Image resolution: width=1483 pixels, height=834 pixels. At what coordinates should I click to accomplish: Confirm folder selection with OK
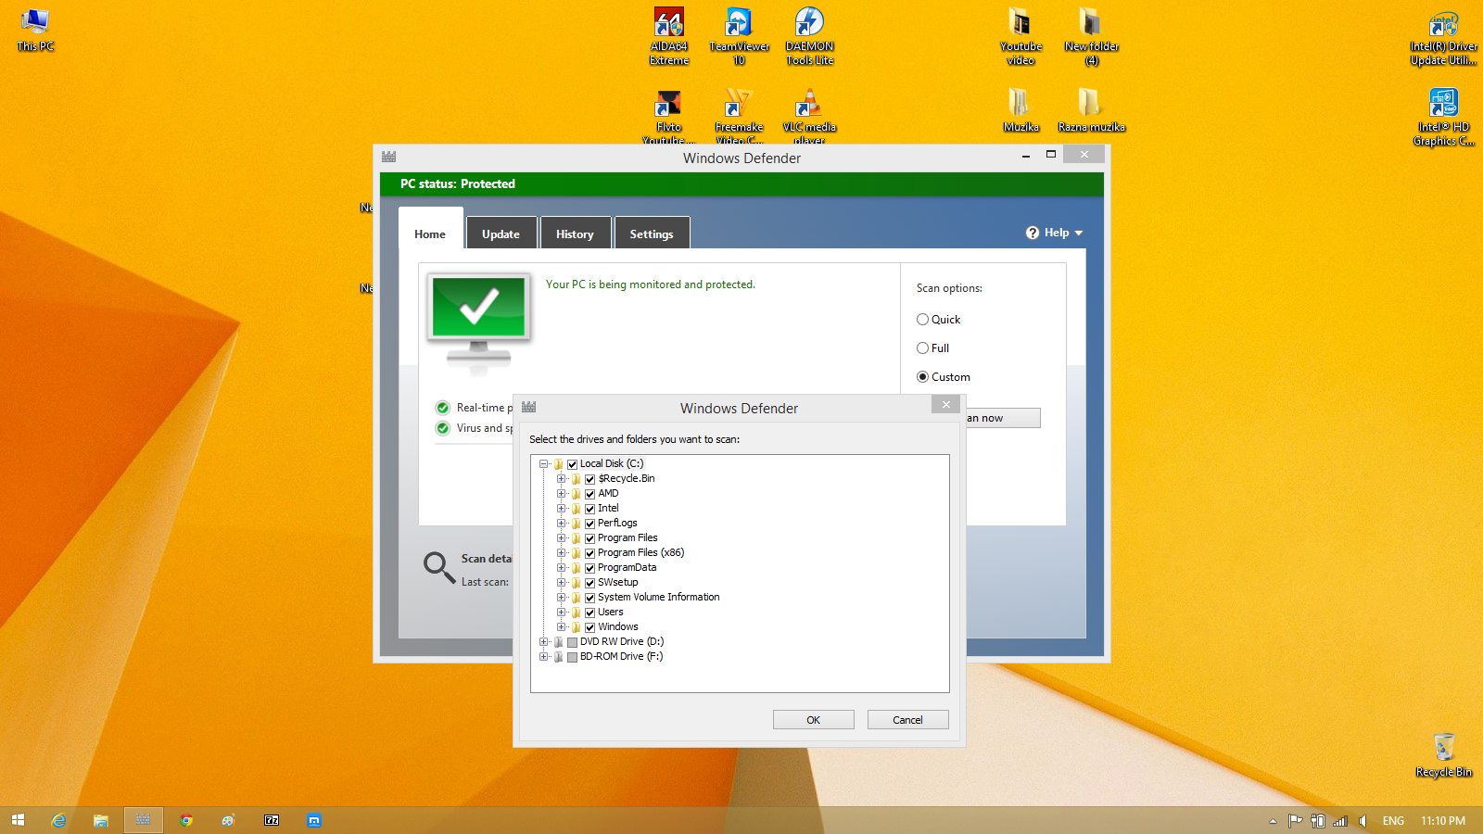point(814,720)
